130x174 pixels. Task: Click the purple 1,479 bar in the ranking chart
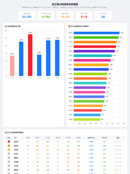94,51
